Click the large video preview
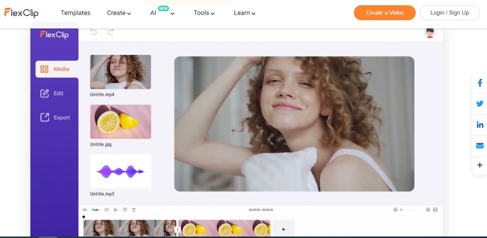The width and height of the screenshot is (487, 238). tap(294, 124)
